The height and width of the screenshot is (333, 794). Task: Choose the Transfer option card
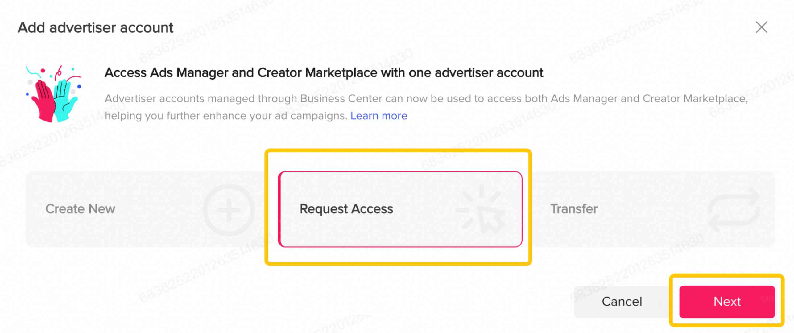pyautogui.click(x=654, y=209)
